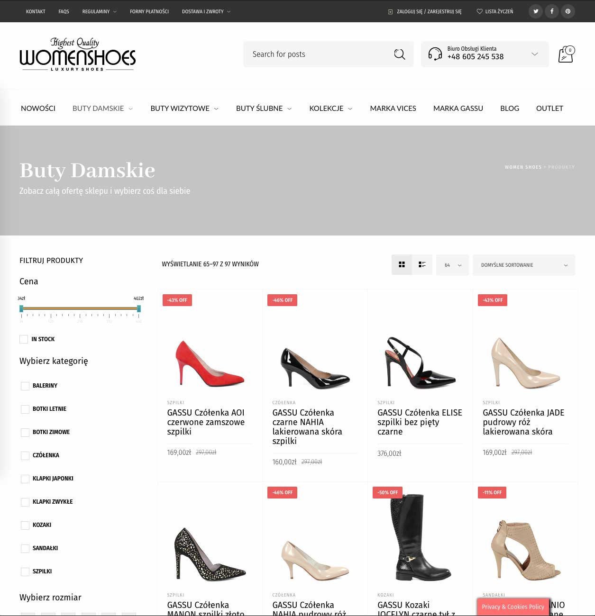Open the Twitter social link
This screenshot has height=616, width=595.
pyautogui.click(x=536, y=11)
